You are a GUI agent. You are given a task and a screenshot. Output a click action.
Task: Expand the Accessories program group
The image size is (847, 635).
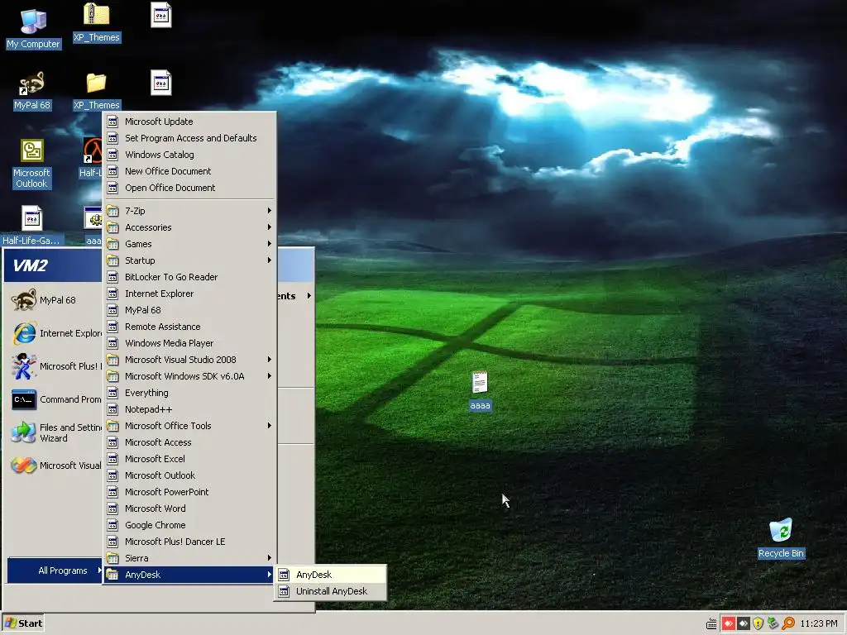(x=189, y=227)
